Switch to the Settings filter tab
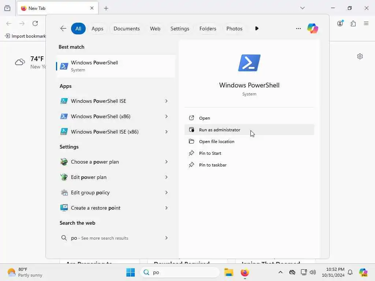The width and height of the screenshot is (375, 281). (179, 29)
